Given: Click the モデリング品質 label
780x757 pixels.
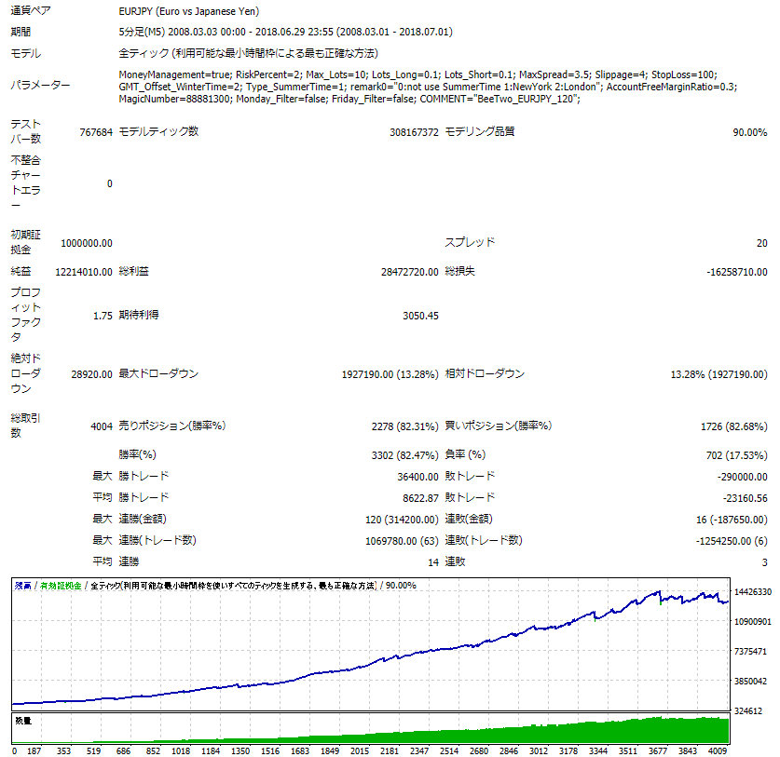Looking at the screenshot, I should pos(480,131).
